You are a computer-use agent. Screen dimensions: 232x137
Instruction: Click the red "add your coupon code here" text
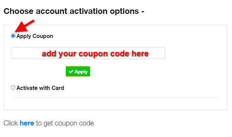tap(95, 53)
